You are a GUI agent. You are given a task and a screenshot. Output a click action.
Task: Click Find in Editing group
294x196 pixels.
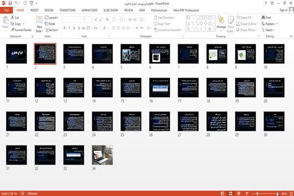(x=266, y=18)
